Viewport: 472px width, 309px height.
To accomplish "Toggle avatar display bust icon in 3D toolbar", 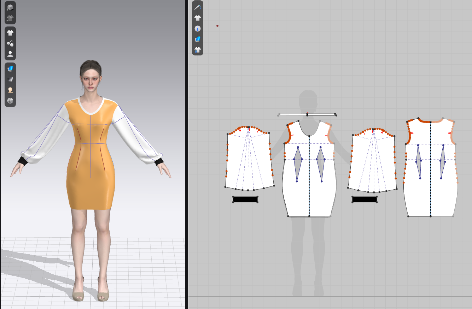I will tap(10, 54).
